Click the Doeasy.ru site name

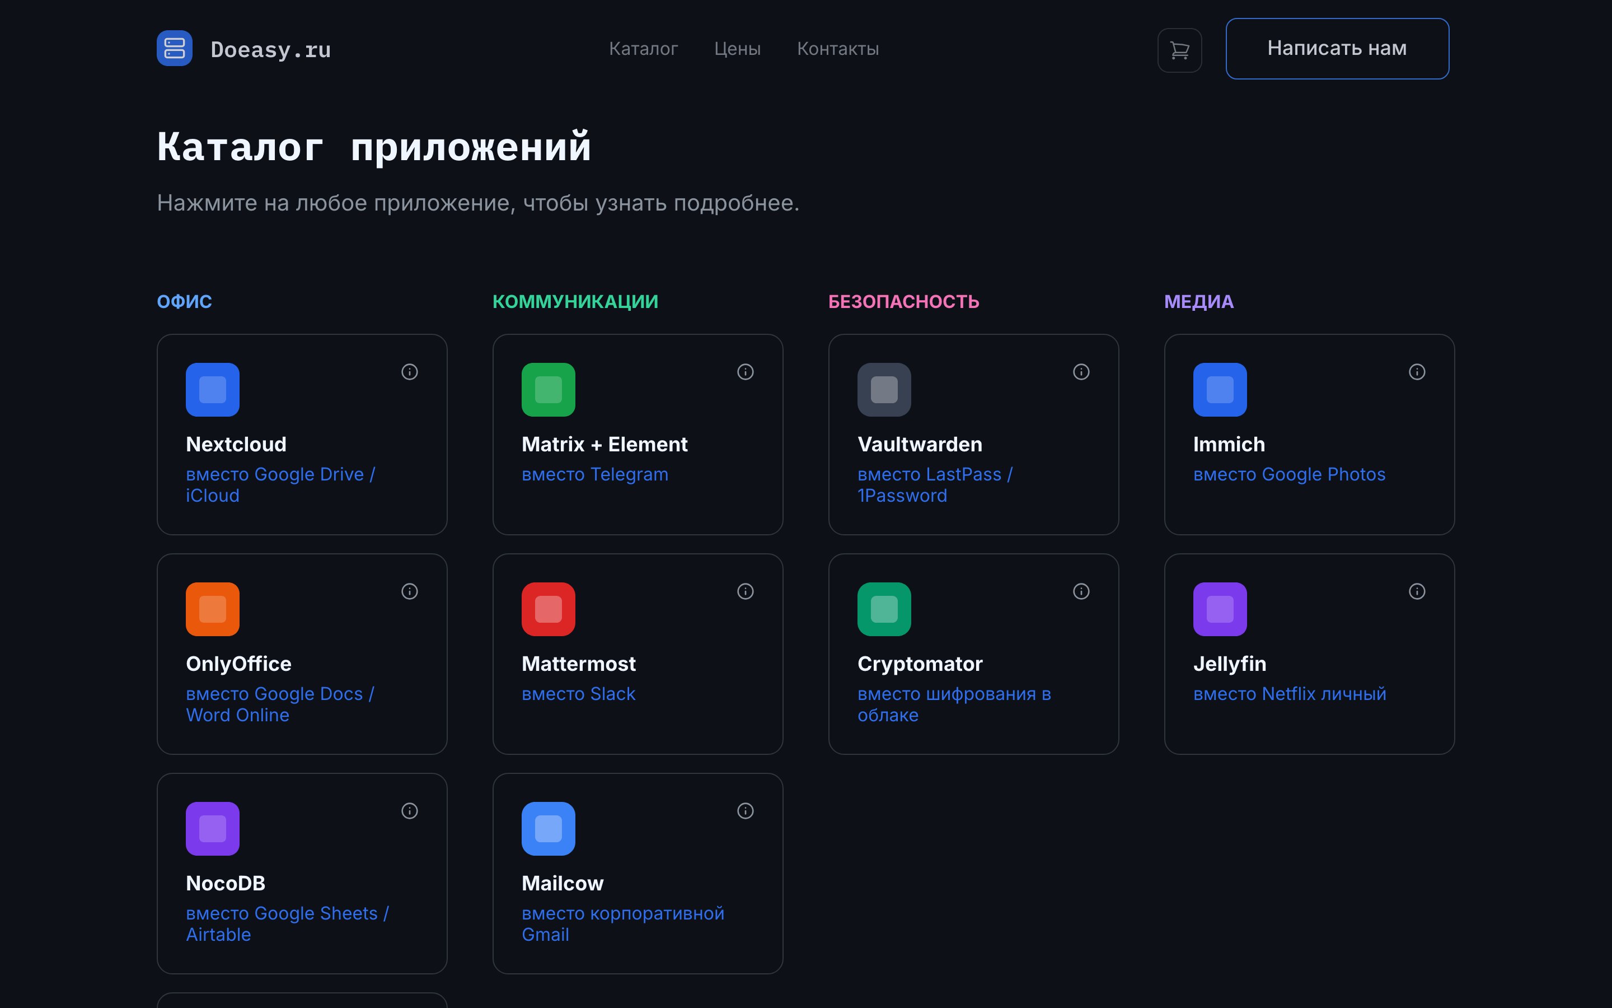(x=270, y=49)
